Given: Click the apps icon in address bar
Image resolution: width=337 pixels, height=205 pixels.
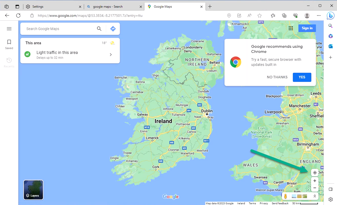Looking at the screenshot, I should pyautogui.click(x=239, y=16).
